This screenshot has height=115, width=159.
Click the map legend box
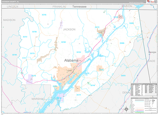click(144, 105)
